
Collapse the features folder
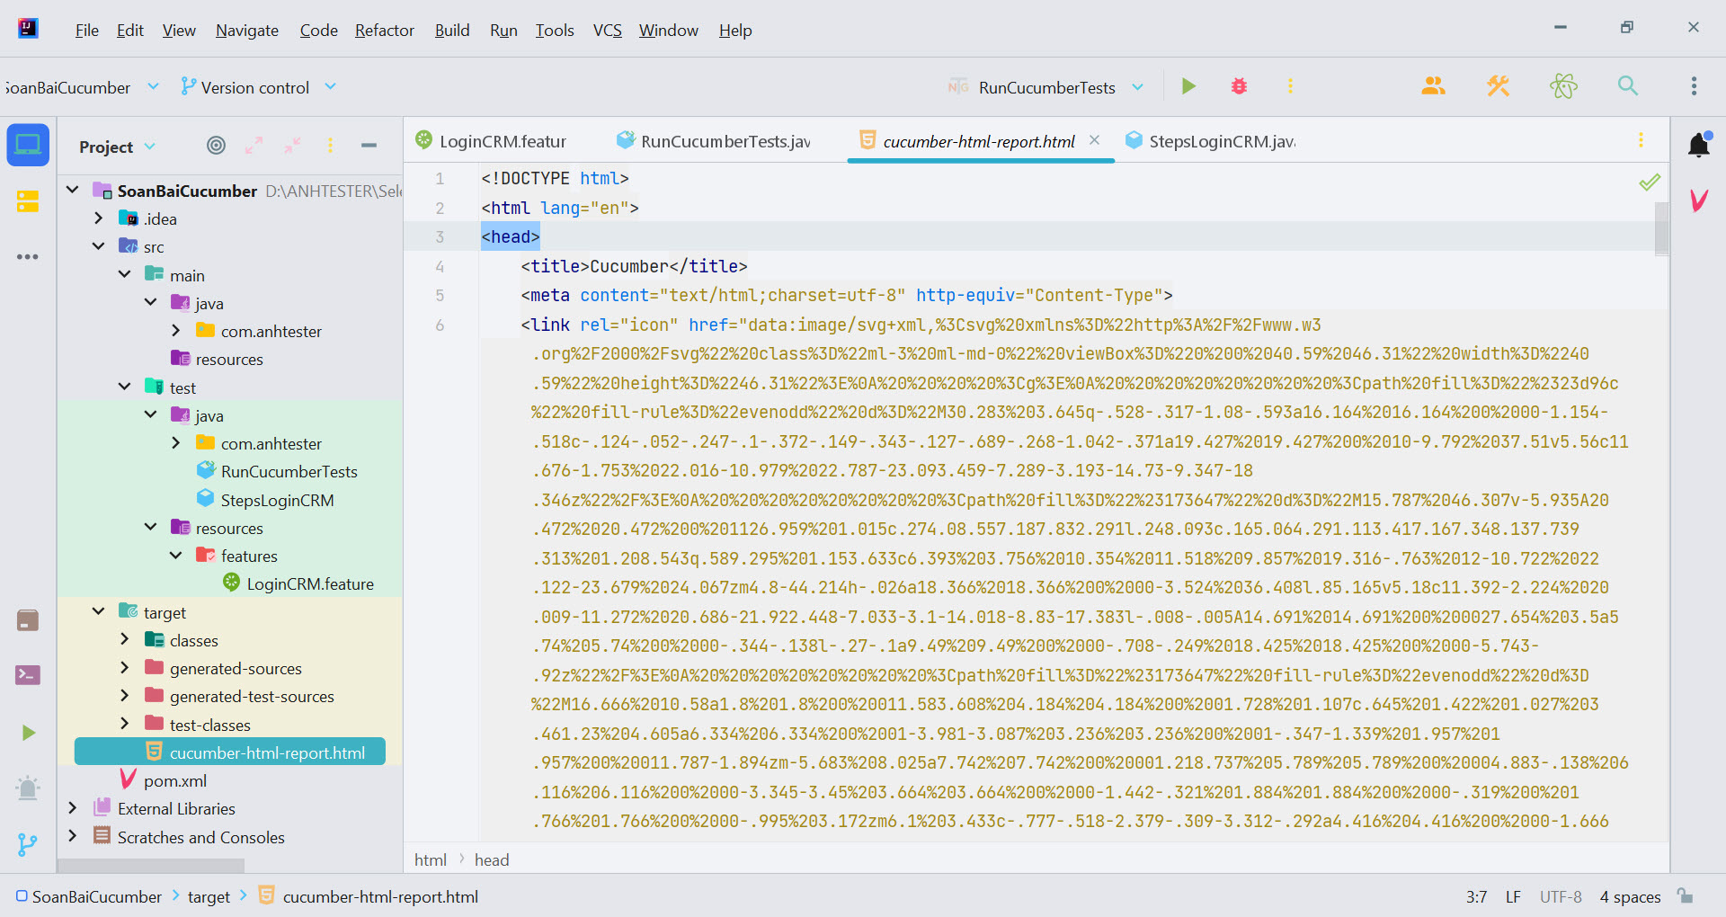point(176,556)
